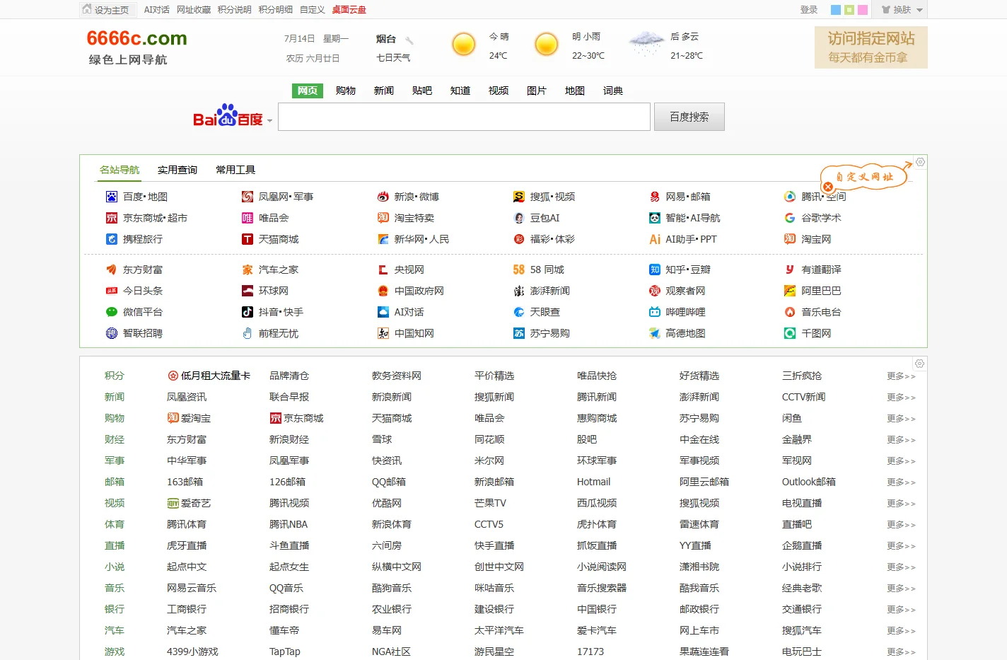Click the 登录 login link

click(809, 10)
